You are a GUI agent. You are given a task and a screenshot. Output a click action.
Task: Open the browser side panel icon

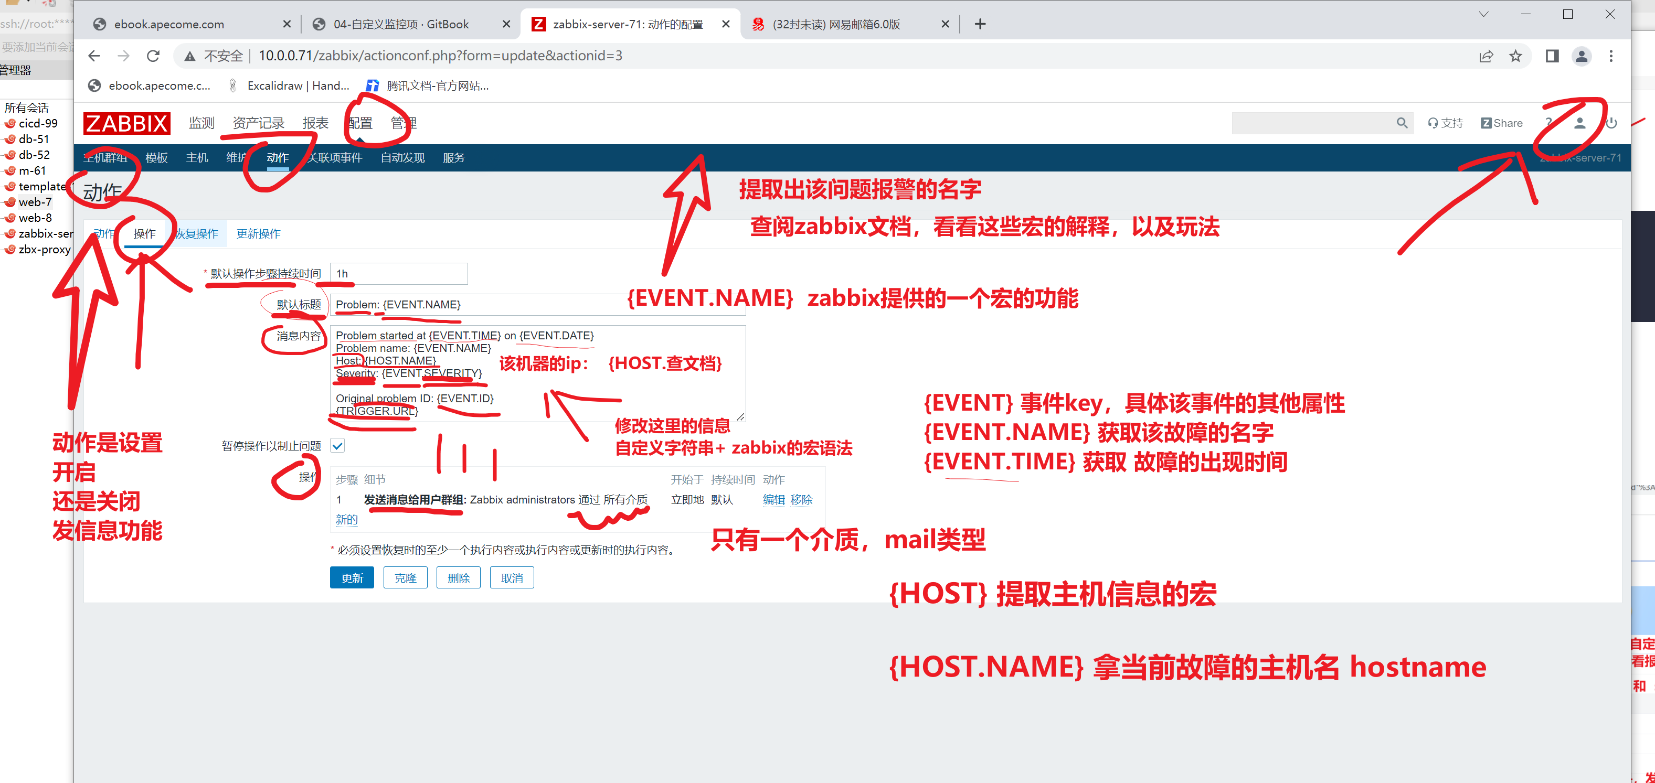pos(1552,56)
